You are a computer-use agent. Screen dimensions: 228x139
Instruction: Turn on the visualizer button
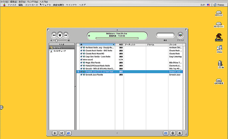[x=173, y=133]
